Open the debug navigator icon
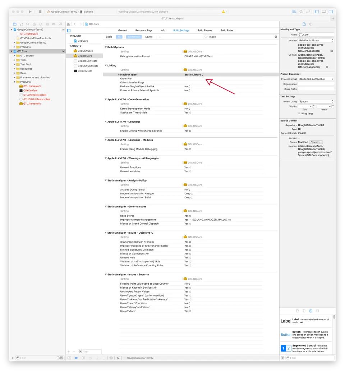The width and height of the screenshot is (345, 372). pos(47,24)
